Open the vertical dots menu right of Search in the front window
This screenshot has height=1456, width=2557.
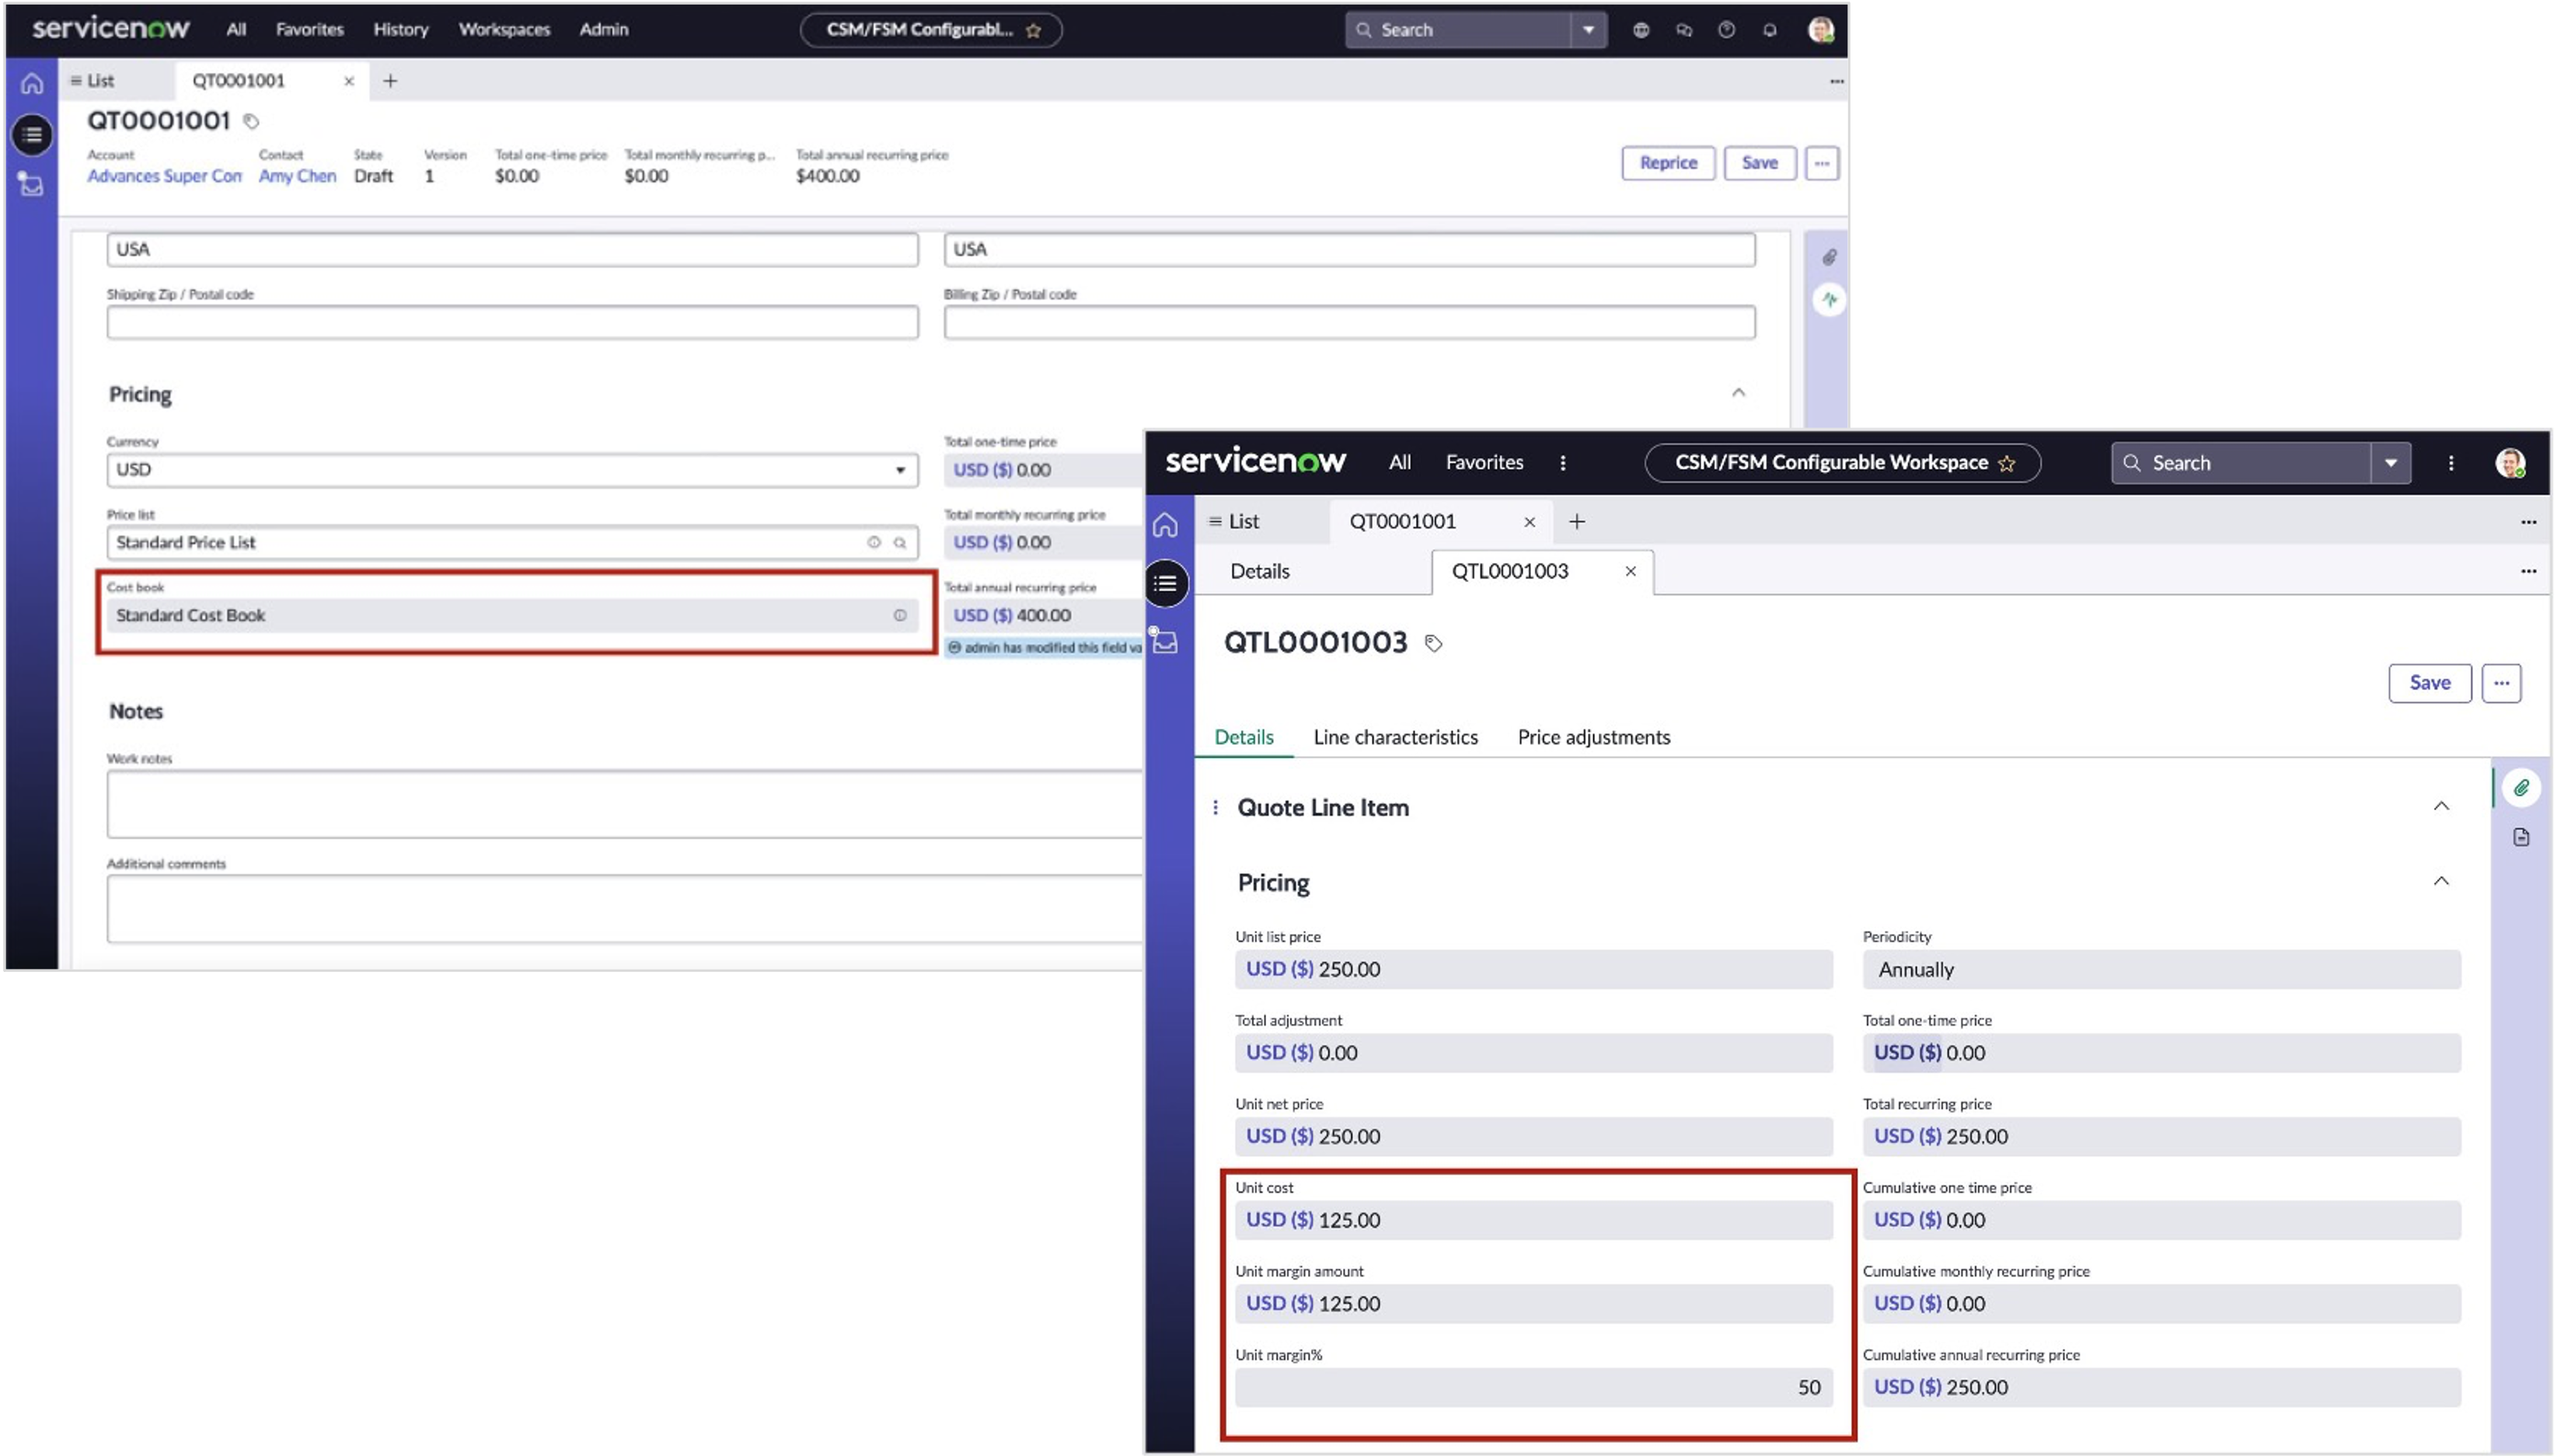point(2451,463)
